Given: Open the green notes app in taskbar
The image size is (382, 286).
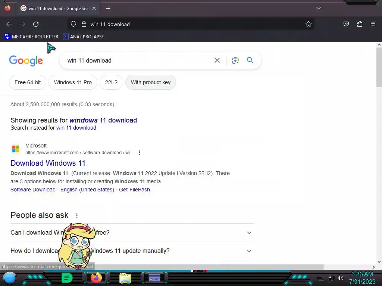Looking at the screenshot, I should click(67, 278).
